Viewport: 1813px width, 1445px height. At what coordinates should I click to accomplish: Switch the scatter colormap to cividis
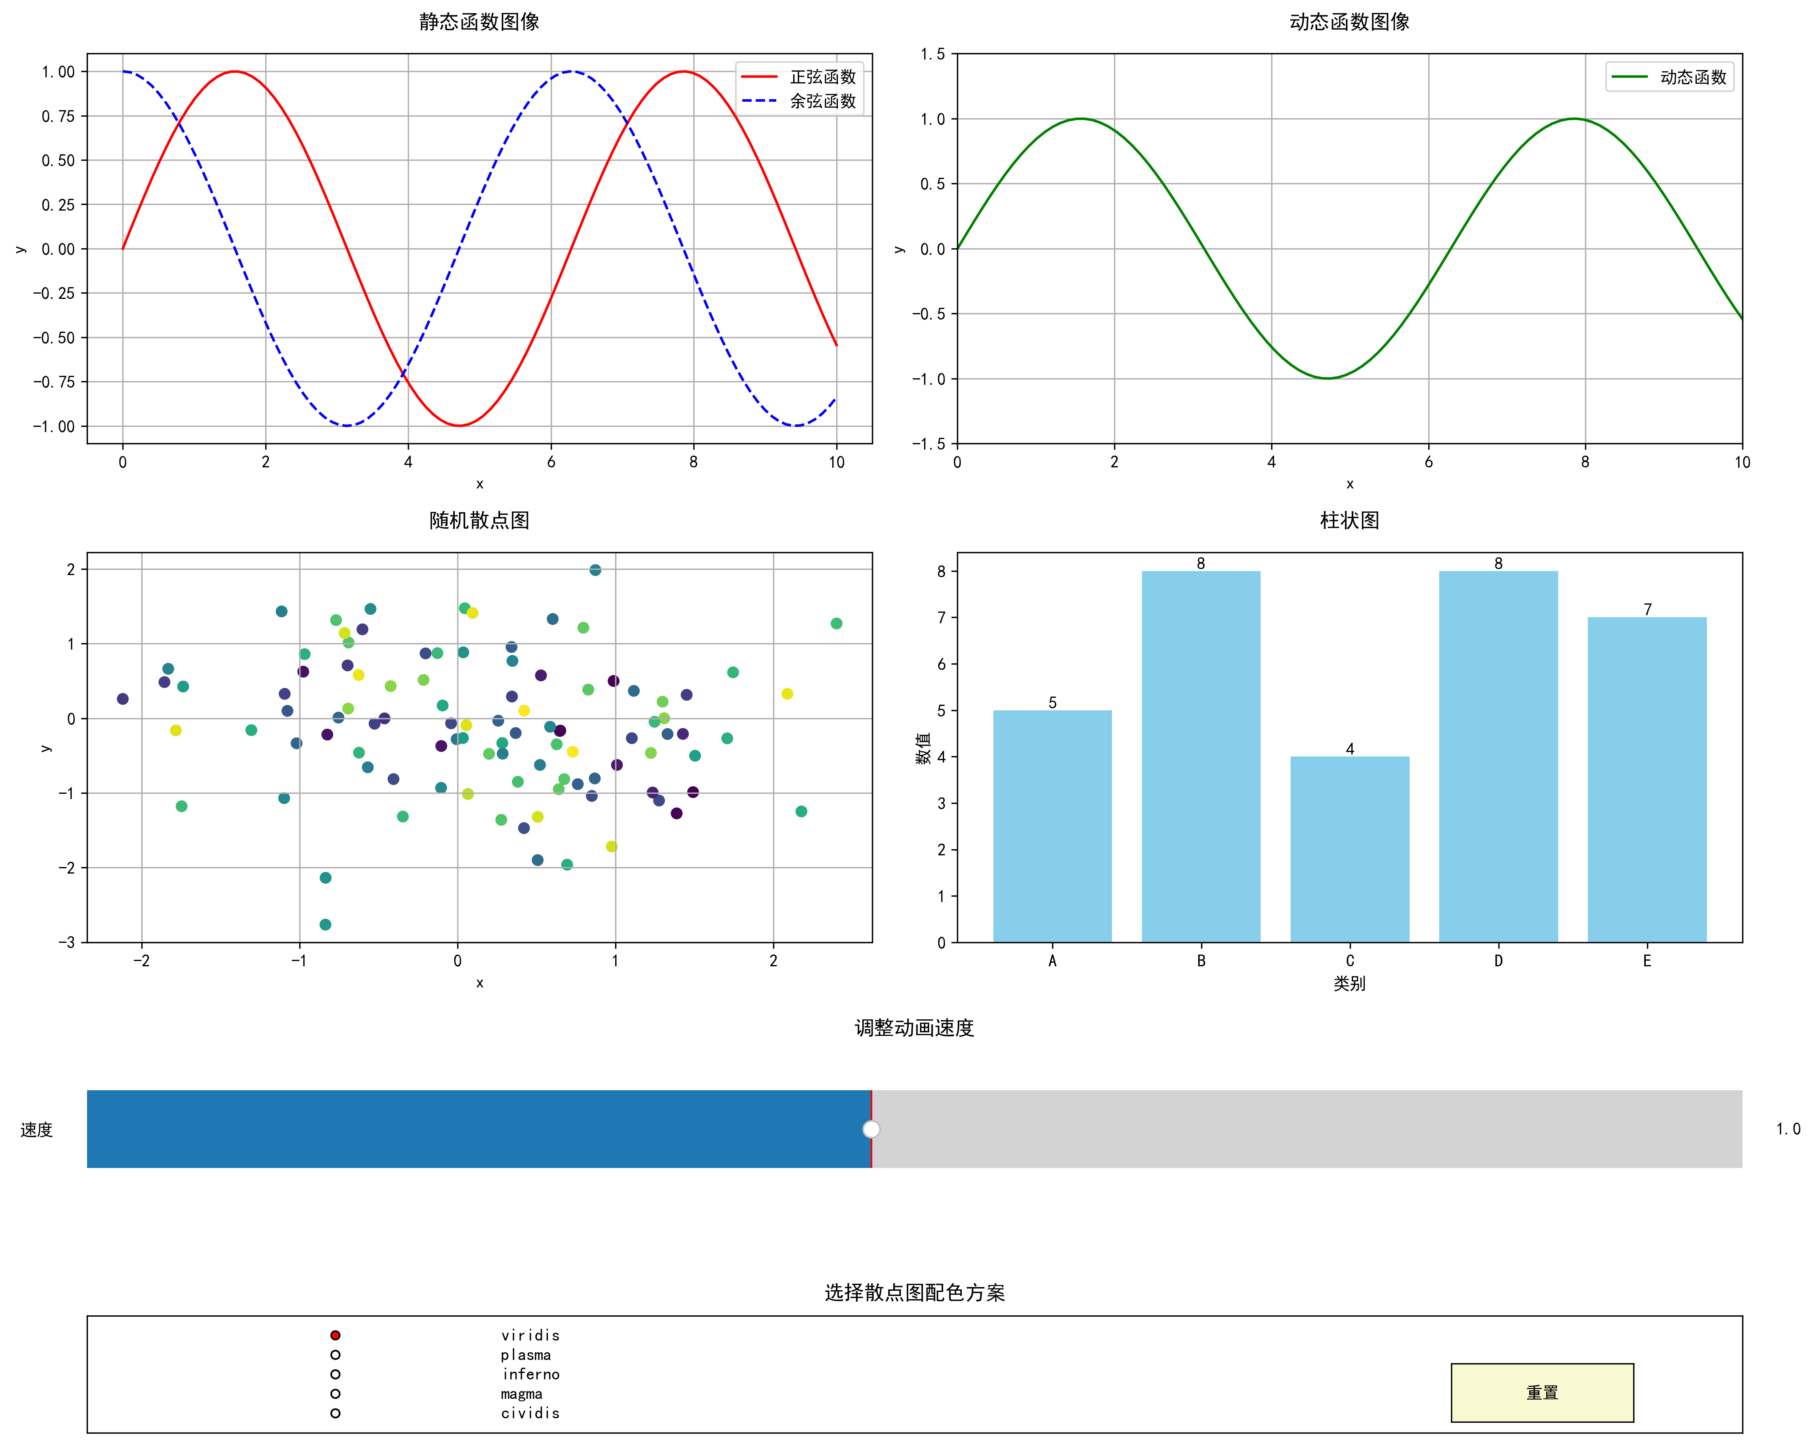336,1413
